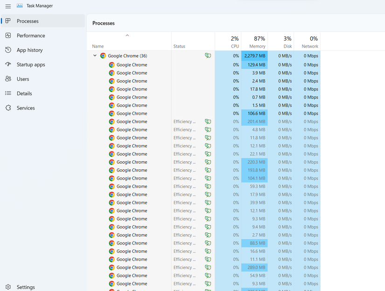This screenshot has height=291, width=385.
Task: Click the Status column header
Action: 179,46
